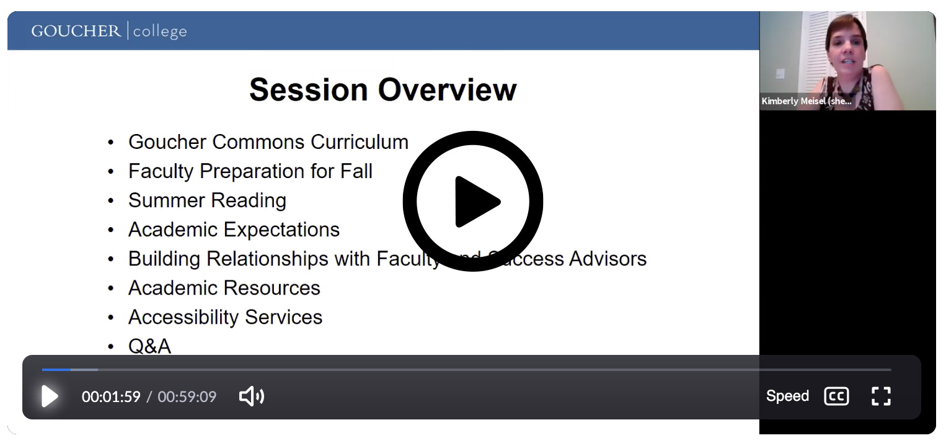Click the Summer Reading bullet item
The height and width of the screenshot is (443, 946).
tap(207, 200)
